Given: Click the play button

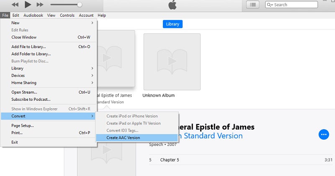Looking at the screenshot, I should pyautogui.click(x=28, y=5).
